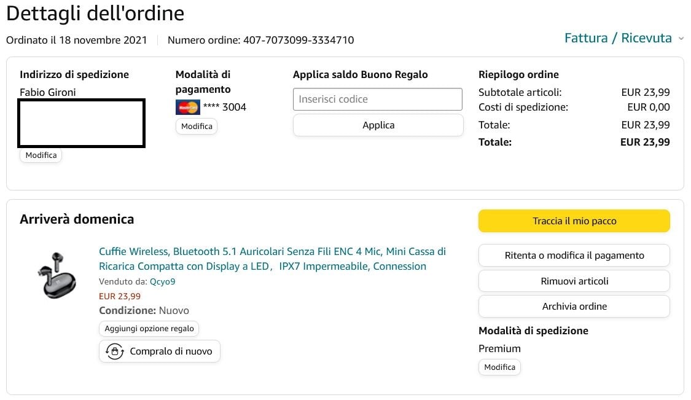691x400 pixels.
Task: Click Modifica under payment method
Action: click(197, 126)
